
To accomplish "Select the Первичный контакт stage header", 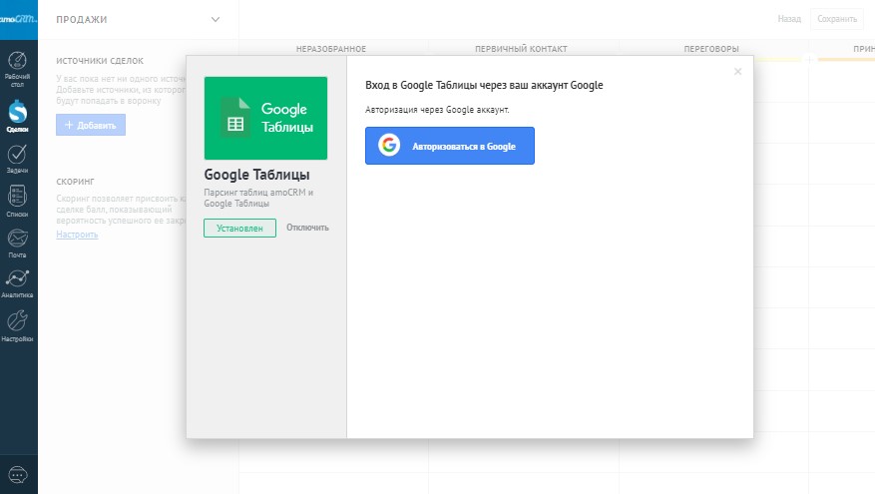I will (521, 48).
